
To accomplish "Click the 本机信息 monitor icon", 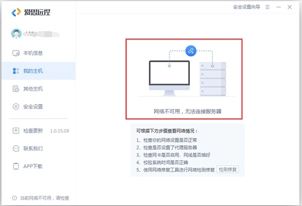I will [x=15, y=53].
